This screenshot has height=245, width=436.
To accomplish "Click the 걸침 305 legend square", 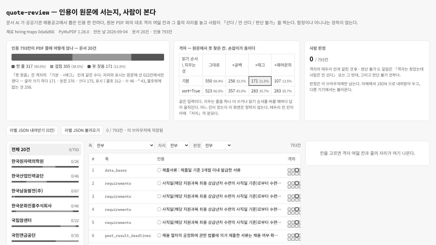I will [x=52, y=67].
